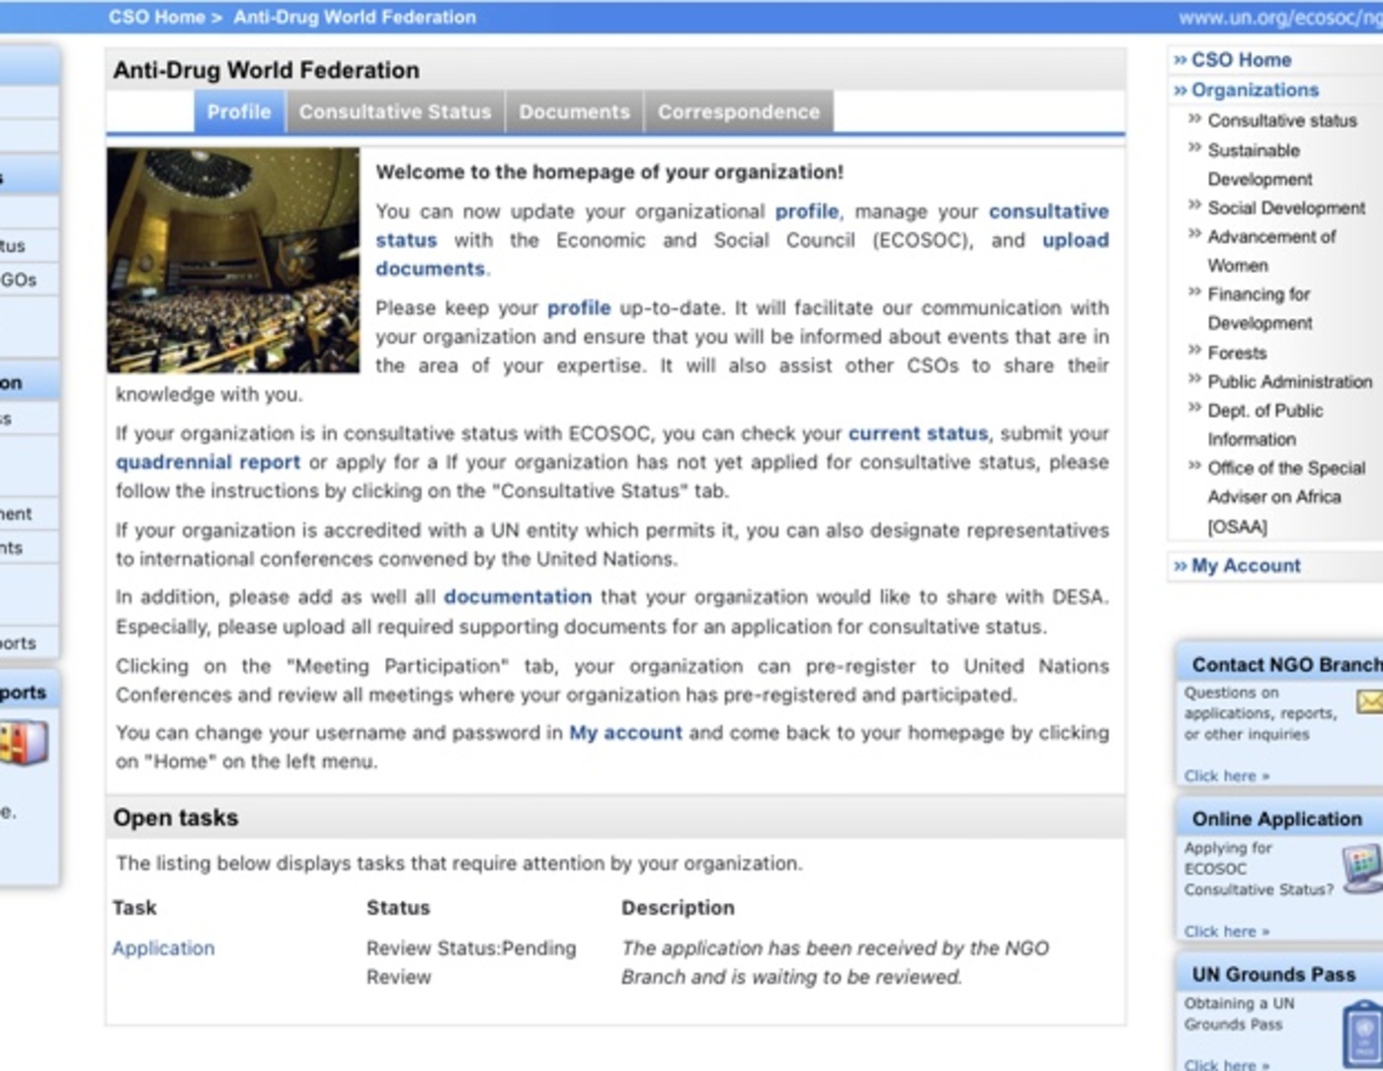Select Consultative status in the right sidebar menu
1383x1071 pixels.
click(x=1282, y=121)
